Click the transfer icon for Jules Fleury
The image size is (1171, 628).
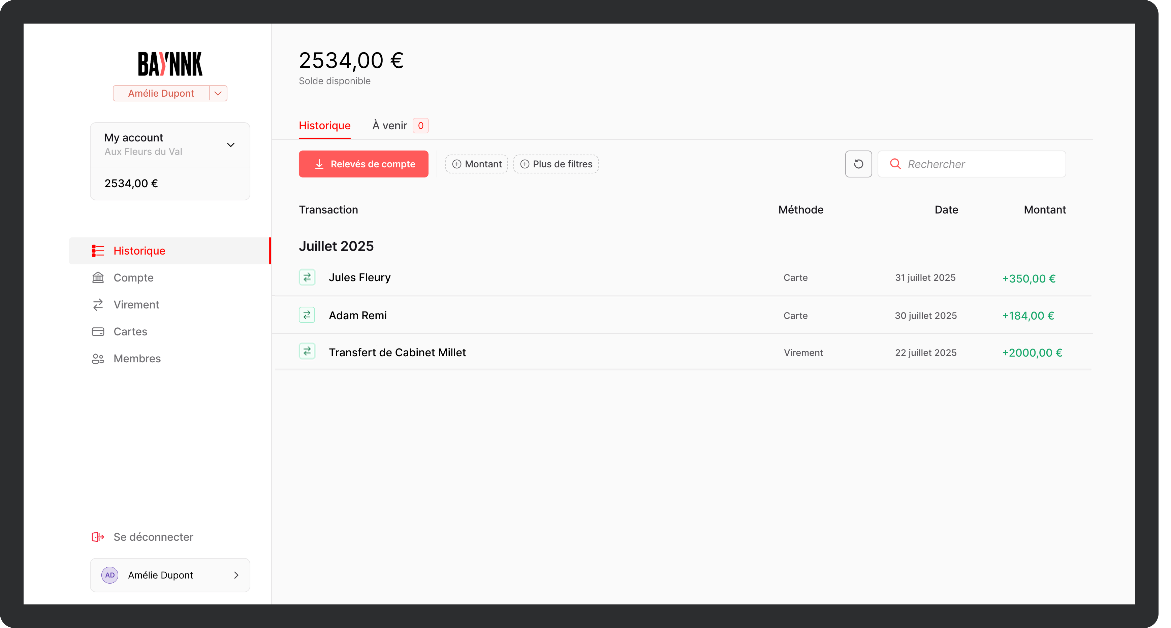pyautogui.click(x=307, y=278)
